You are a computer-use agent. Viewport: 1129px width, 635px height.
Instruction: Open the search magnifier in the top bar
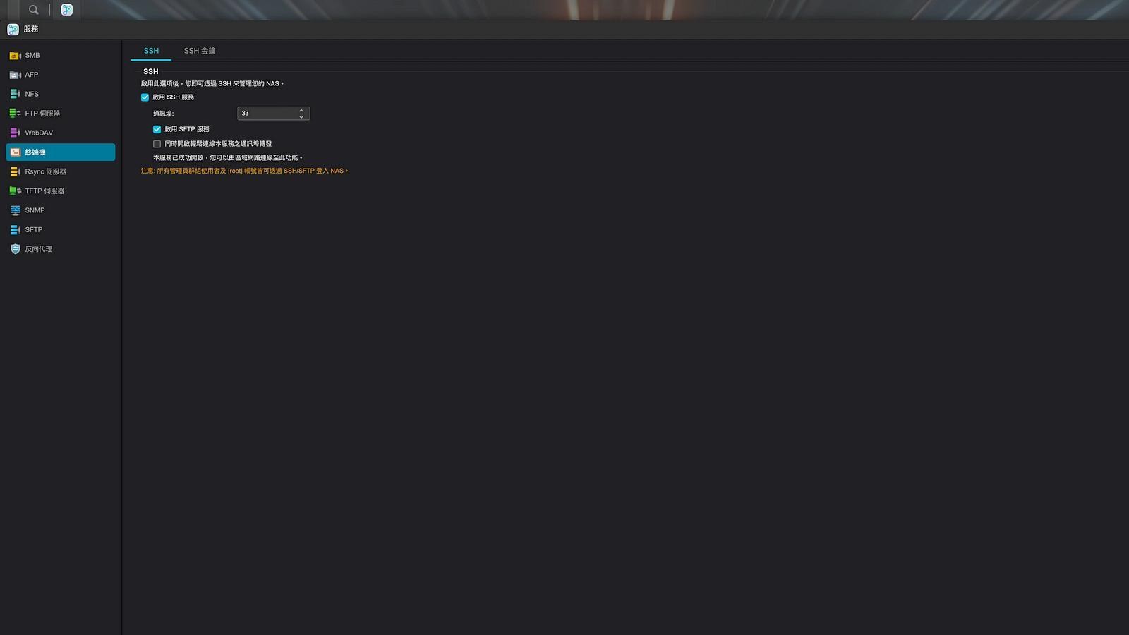(33, 10)
